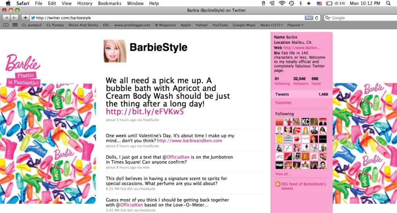Show Top Sites grid icon
The image size is (397, 213).
point(15,25)
